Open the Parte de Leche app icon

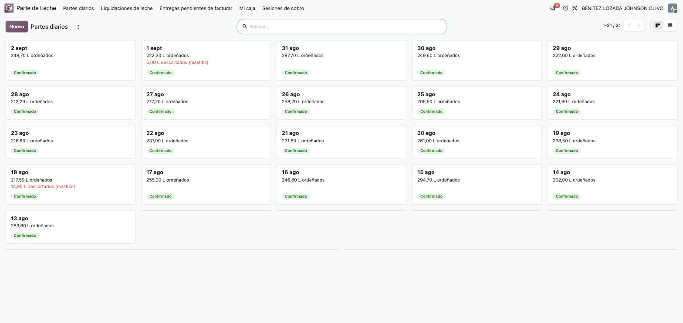(x=9, y=8)
